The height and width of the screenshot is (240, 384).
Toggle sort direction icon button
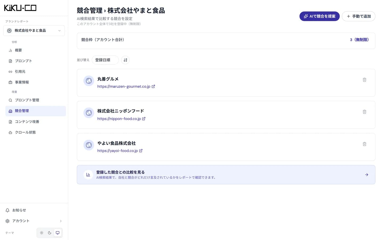point(125,60)
